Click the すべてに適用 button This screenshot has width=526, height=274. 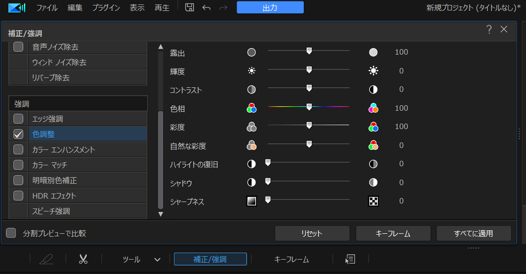point(474,233)
